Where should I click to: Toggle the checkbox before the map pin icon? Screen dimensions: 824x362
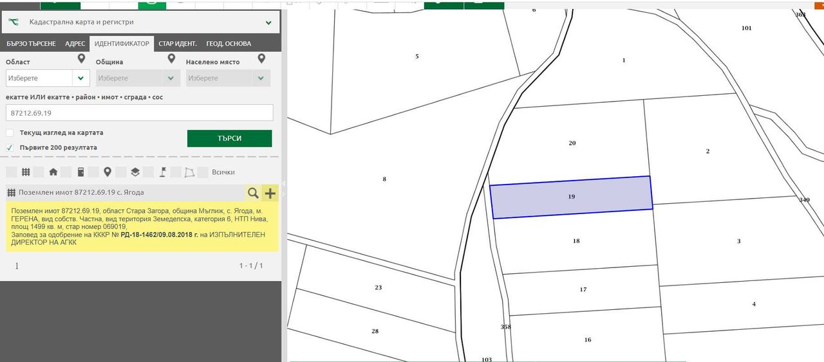(x=93, y=172)
